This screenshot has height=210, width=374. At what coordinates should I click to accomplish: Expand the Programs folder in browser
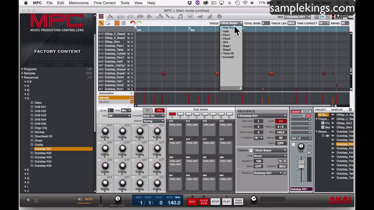22,69
